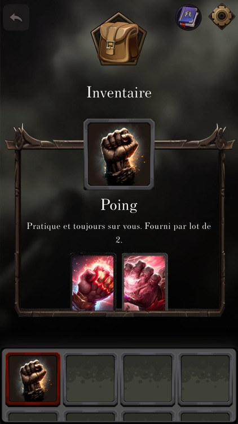The height and width of the screenshot is (424, 238).
Task: Click the empty slot beside the Poing slot
Action: tap(90, 379)
